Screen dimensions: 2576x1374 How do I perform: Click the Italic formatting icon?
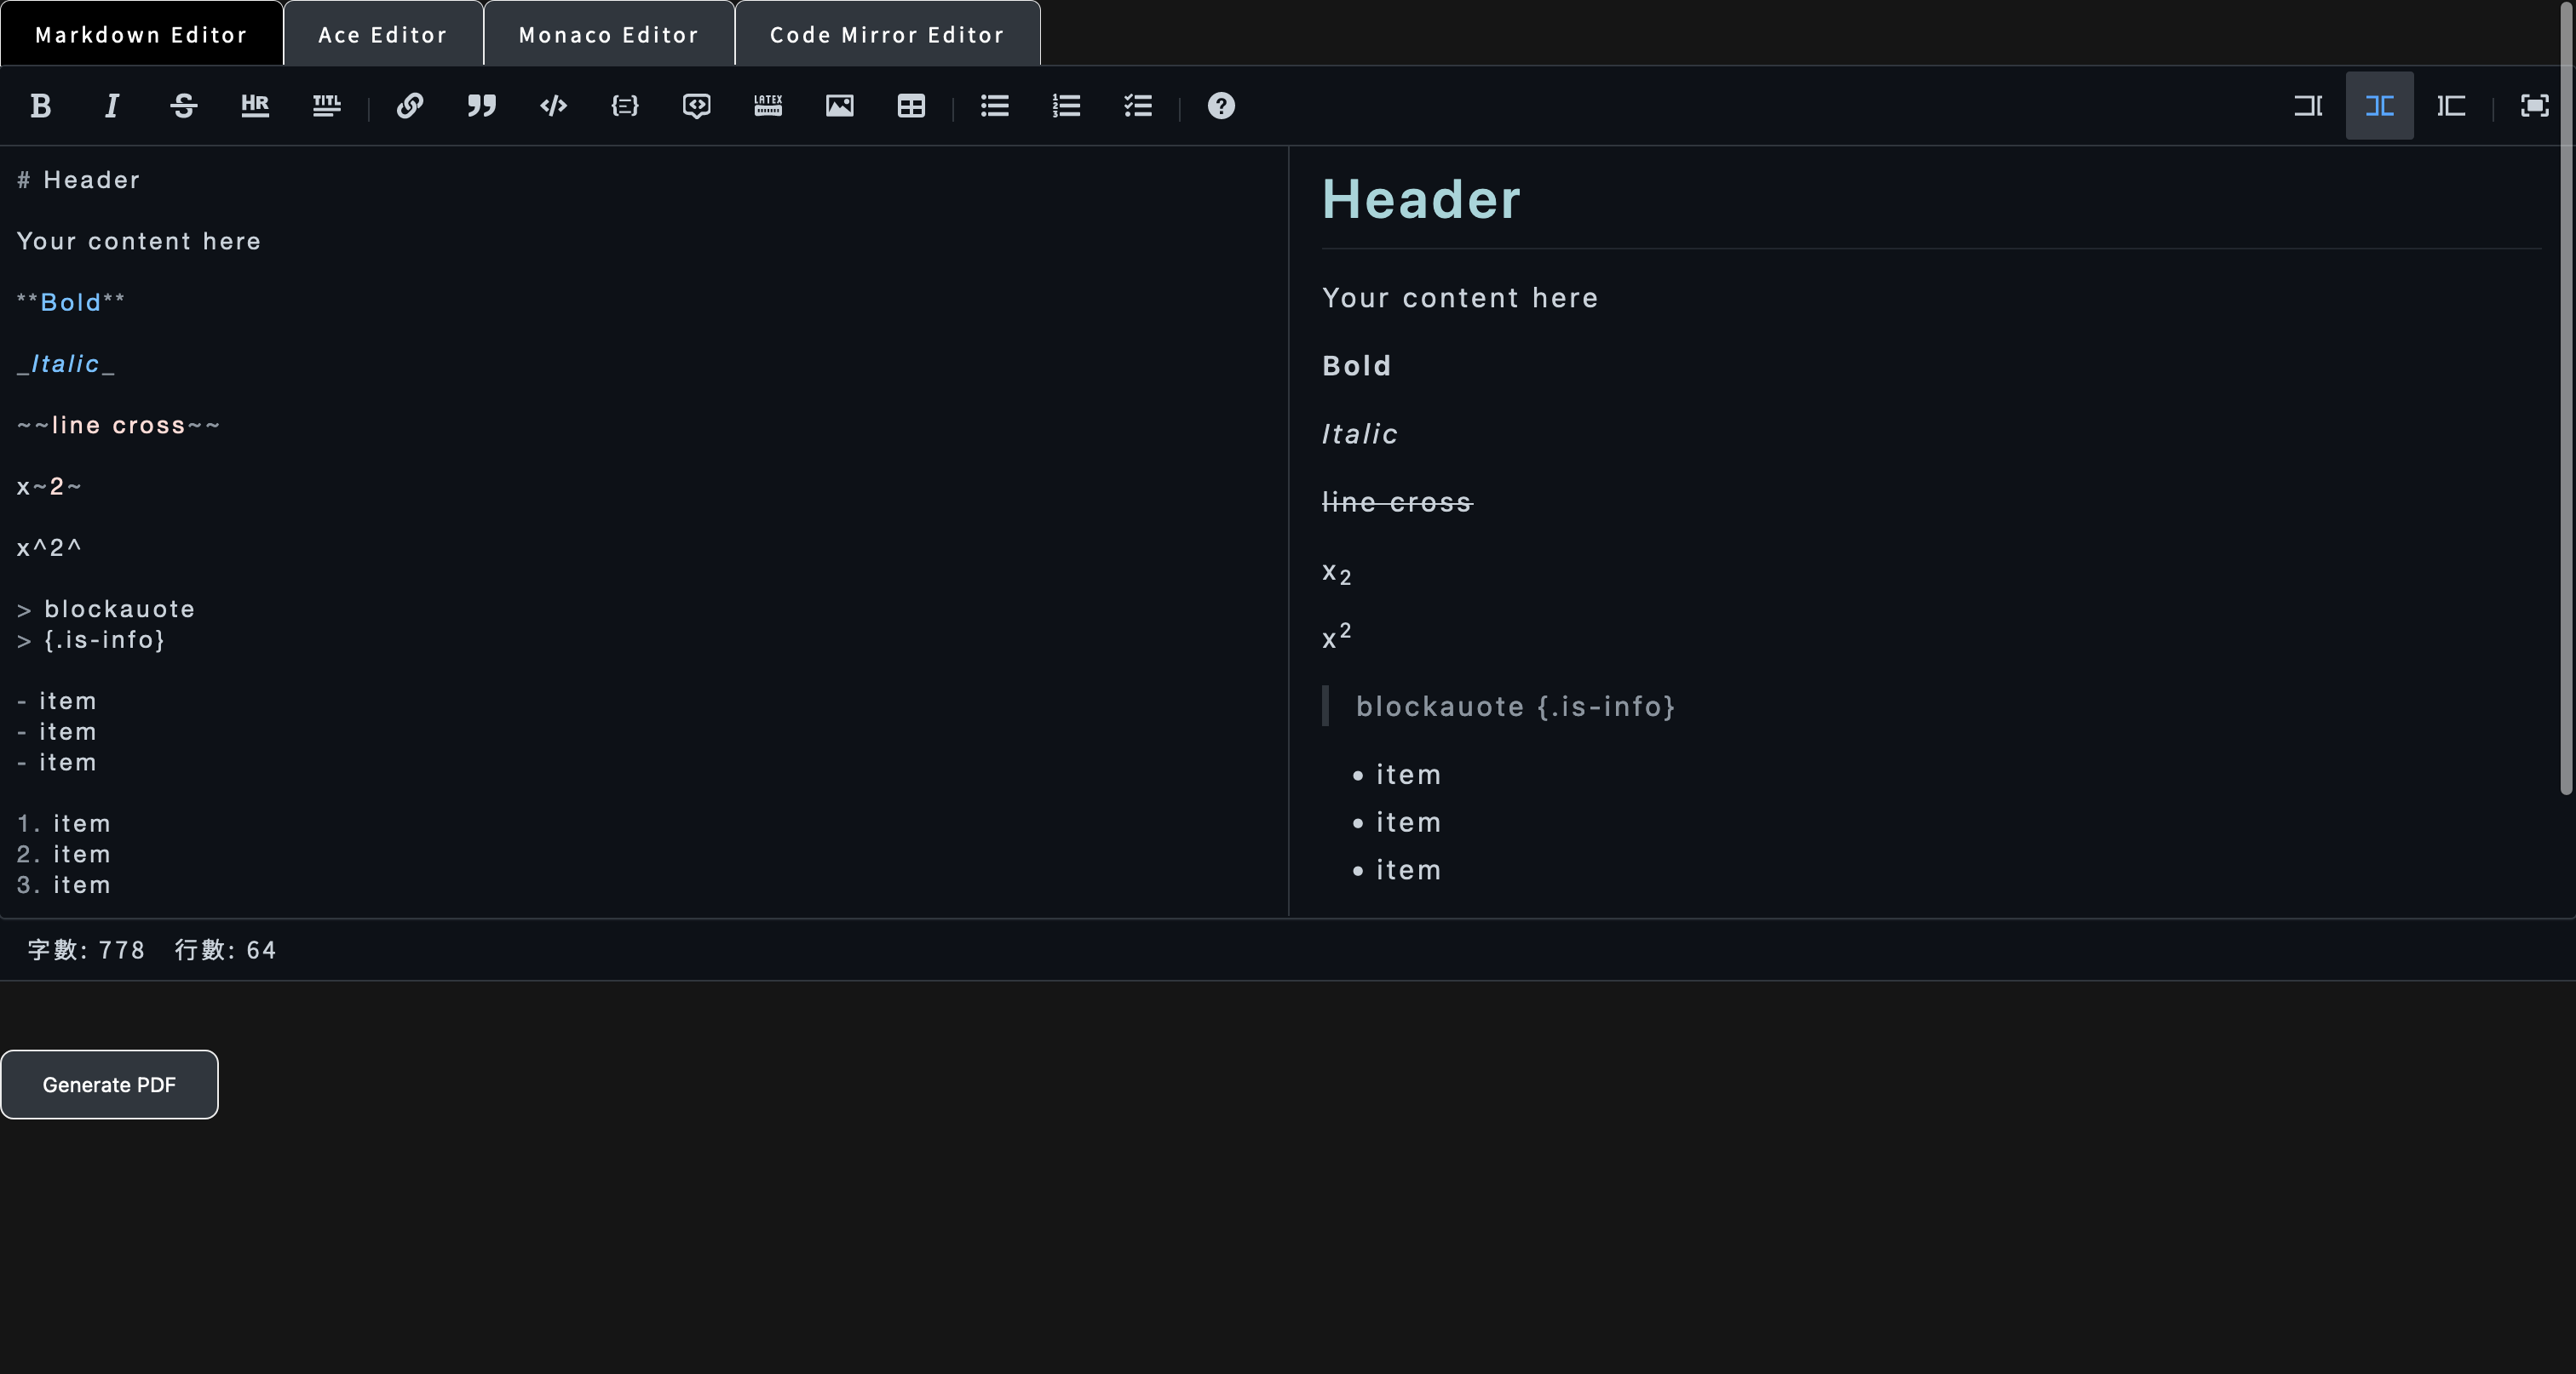(111, 106)
